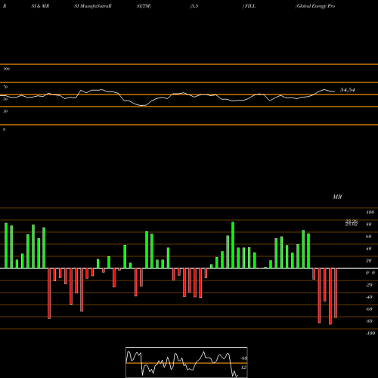Viewport: 378px width, 378px height.
Task: Click the 50 level label on the RSI axis
Action: point(5,99)
